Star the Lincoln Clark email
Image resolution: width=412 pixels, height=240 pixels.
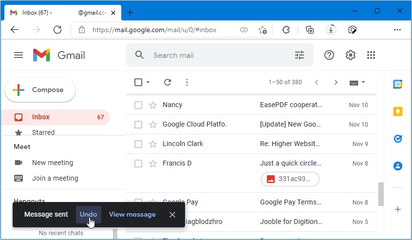[x=152, y=144]
